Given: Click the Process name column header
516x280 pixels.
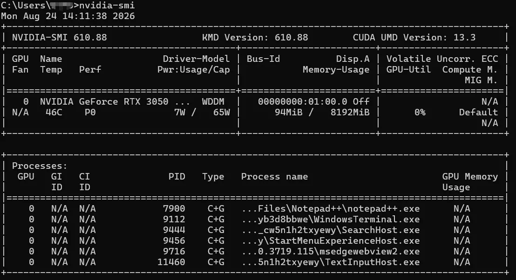Looking at the screenshot, I should [274, 176].
